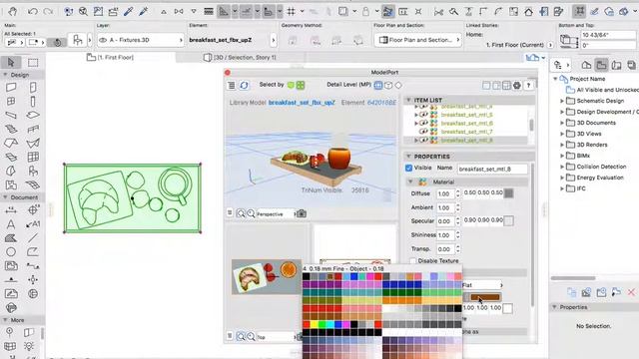Switch navigator to View Map icon
The height and width of the screenshot is (359, 639).
(x=601, y=65)
